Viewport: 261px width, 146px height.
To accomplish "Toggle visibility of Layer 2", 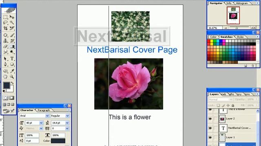I will [210, 119].
